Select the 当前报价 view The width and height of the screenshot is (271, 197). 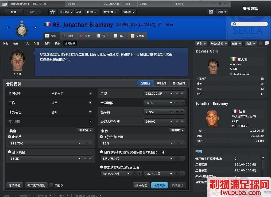[145, 83]
